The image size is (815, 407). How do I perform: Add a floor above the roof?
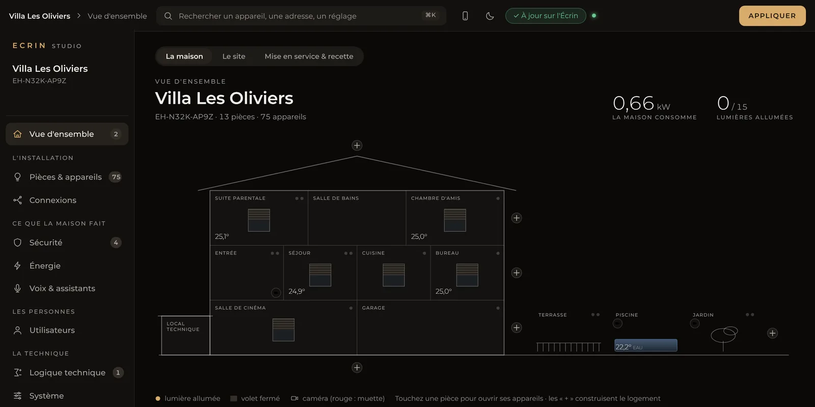point(357,146)
